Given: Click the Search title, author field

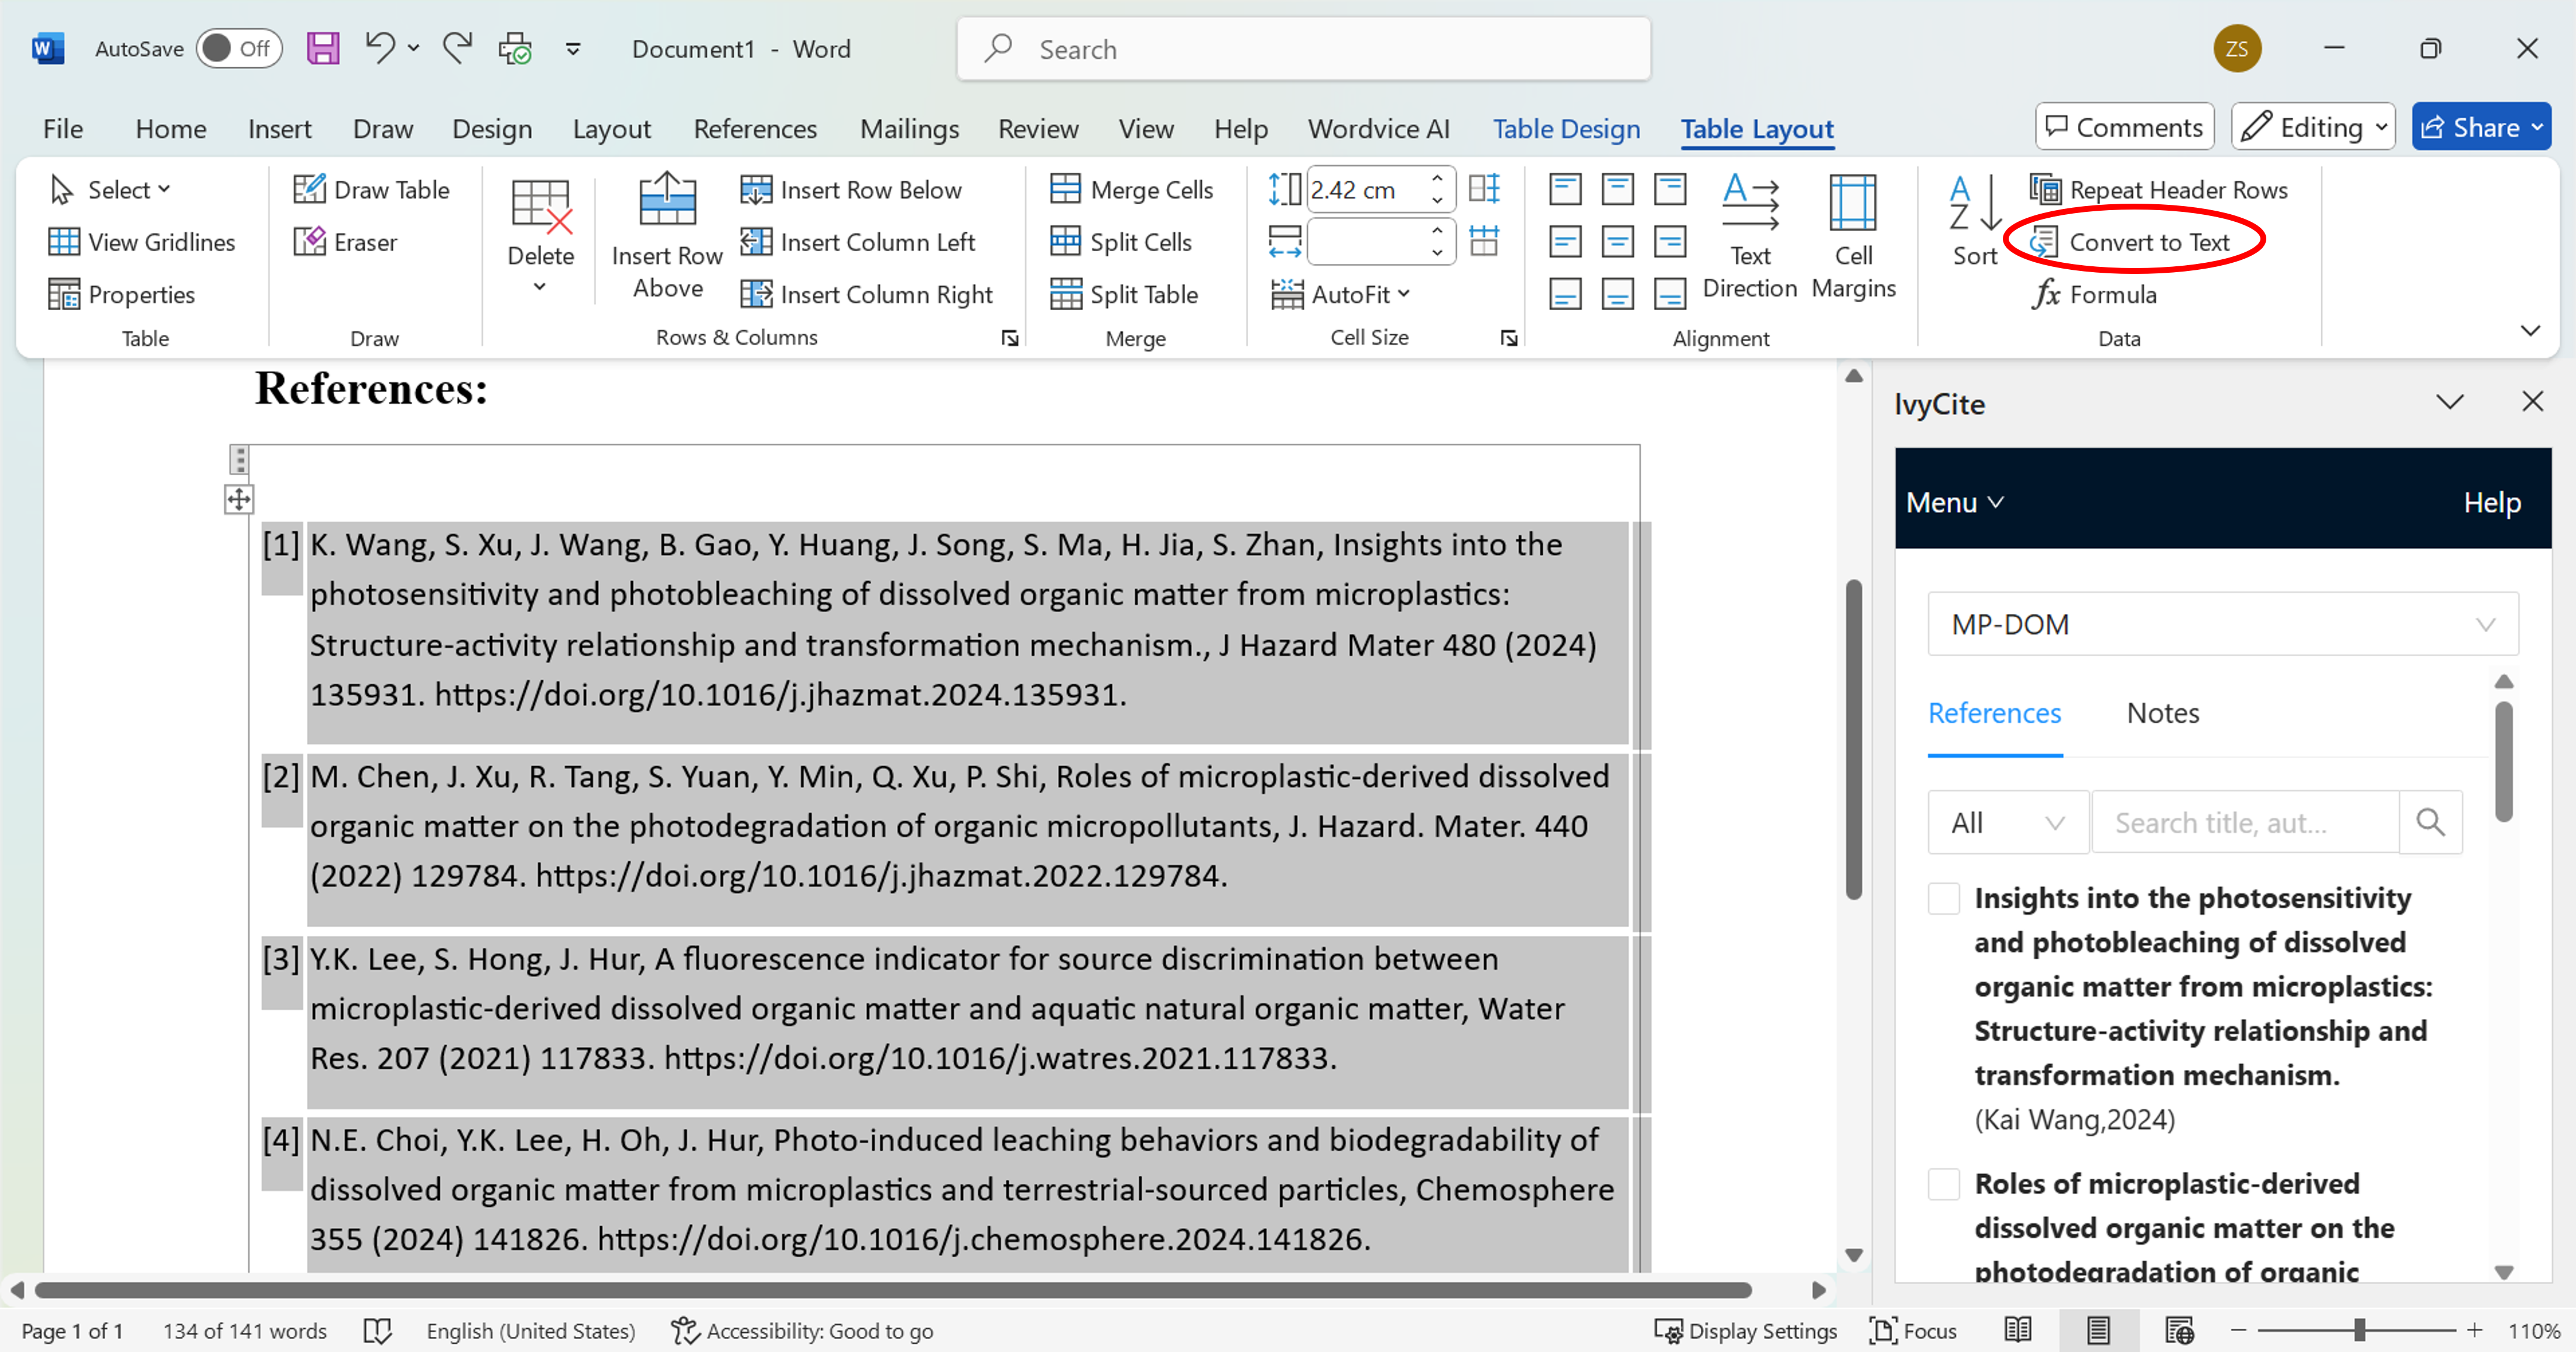Looking at the screenshot, I should coord(2245,823).
